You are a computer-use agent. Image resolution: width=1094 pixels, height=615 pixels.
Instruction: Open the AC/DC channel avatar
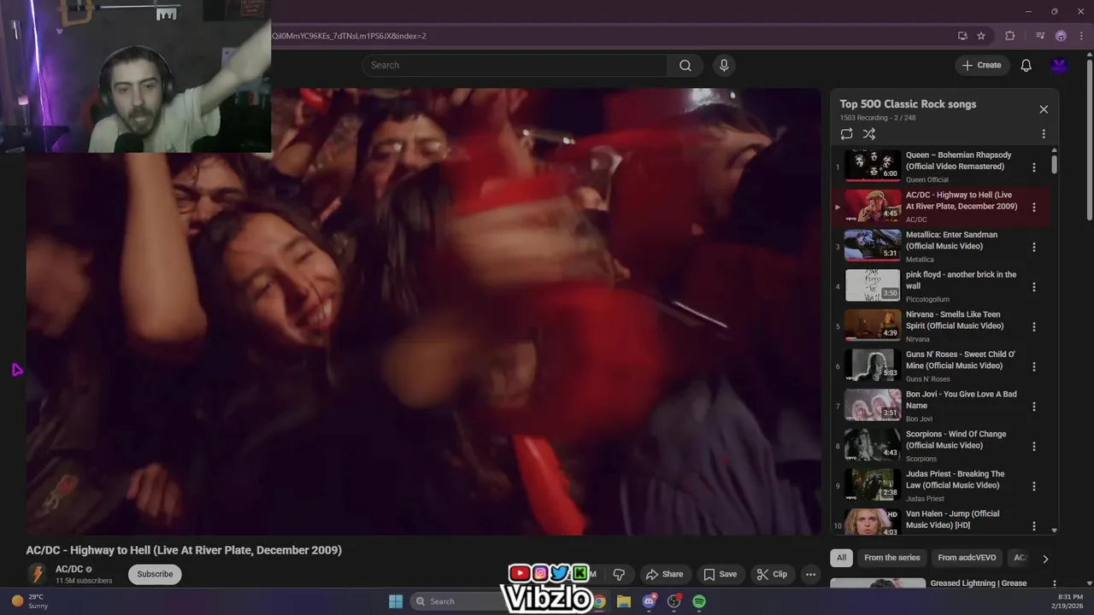[37, 574]
